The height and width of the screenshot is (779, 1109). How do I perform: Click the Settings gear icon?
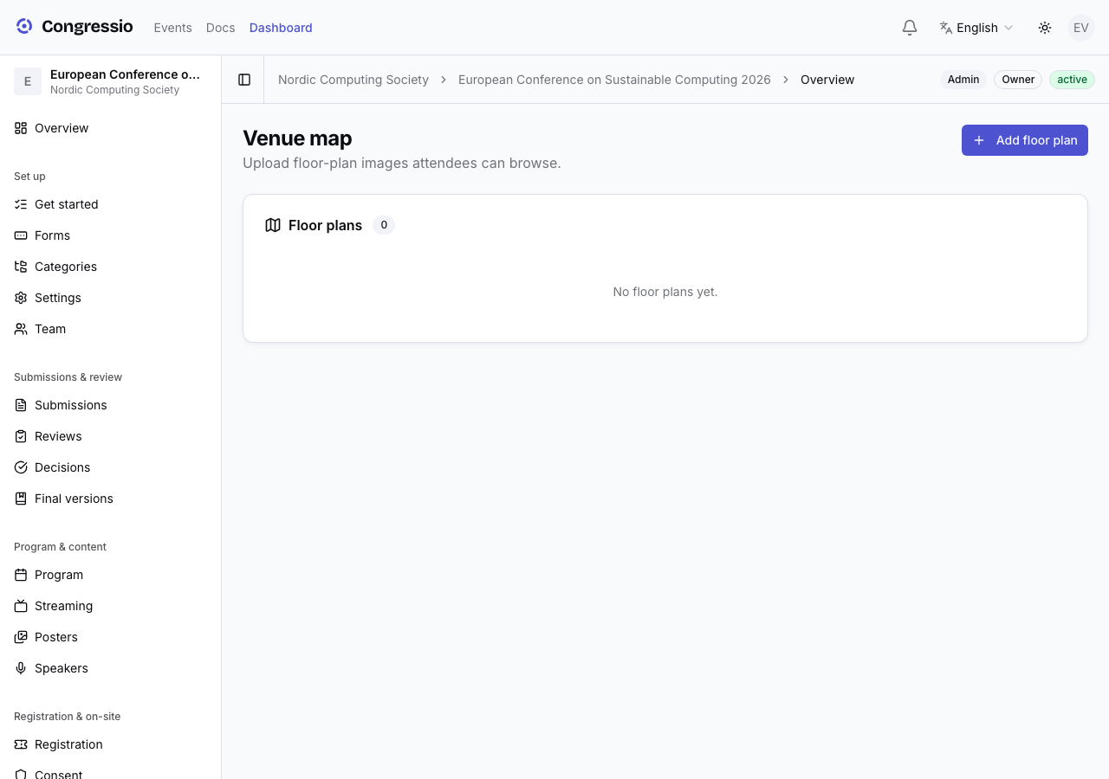[21, 298]
